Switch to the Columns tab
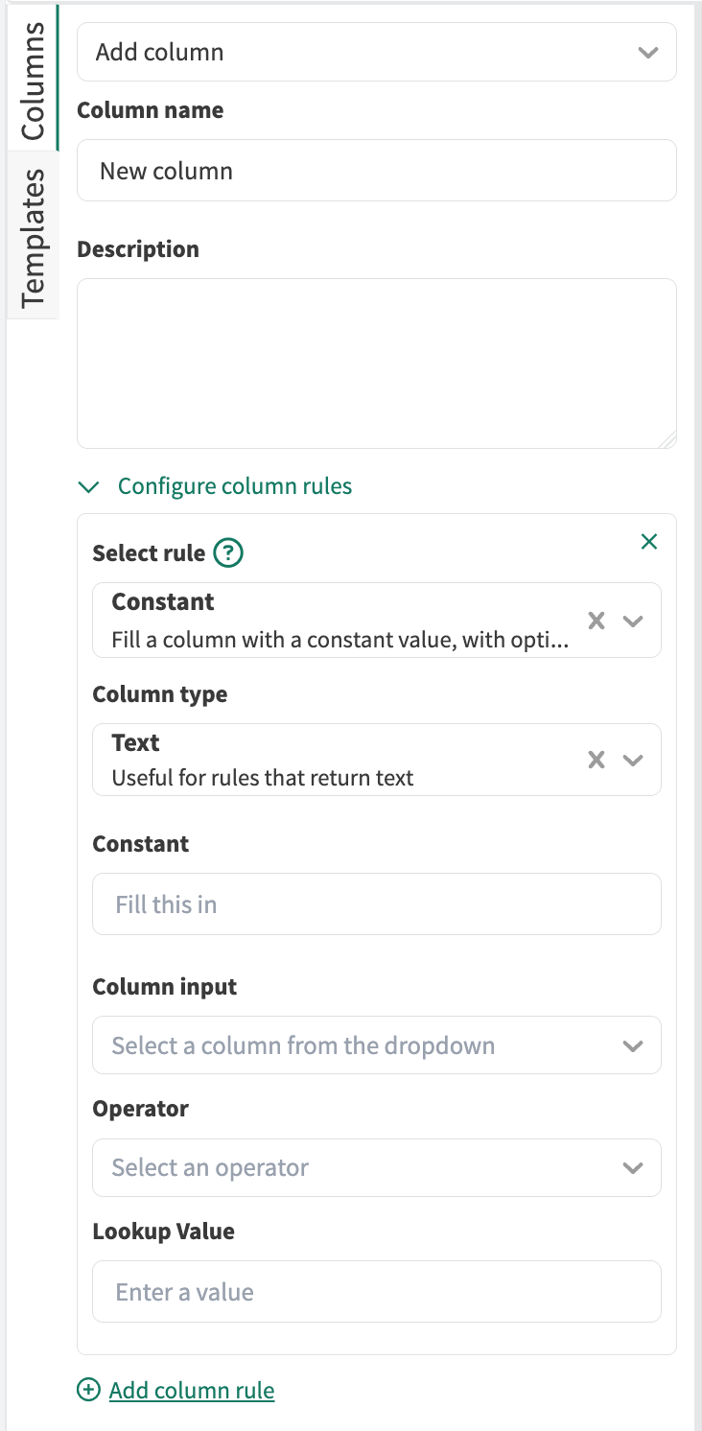 click(x=33, y=79)
